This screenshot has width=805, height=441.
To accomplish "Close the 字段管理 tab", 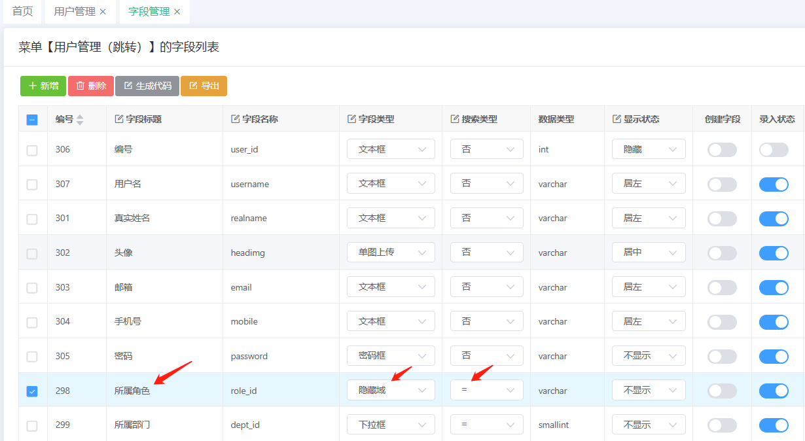I will (177, 12).
